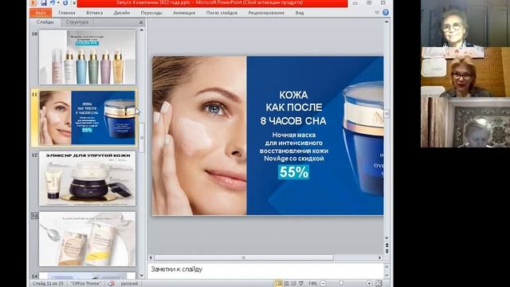Switch to the Дизайн ribbon tab
Viewport: 510px width, 287px height.
(122, 13)
